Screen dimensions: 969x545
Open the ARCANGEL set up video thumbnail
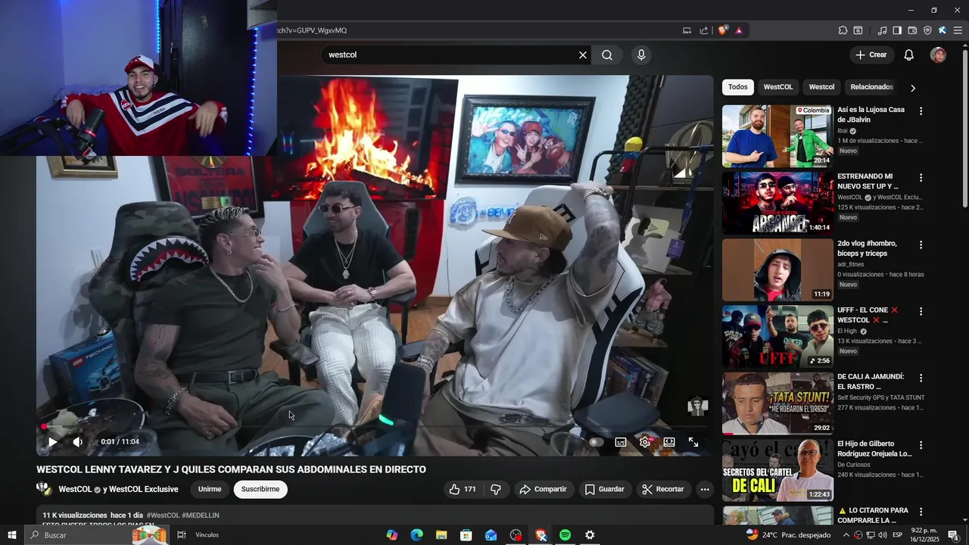click(x=777, y=203)
